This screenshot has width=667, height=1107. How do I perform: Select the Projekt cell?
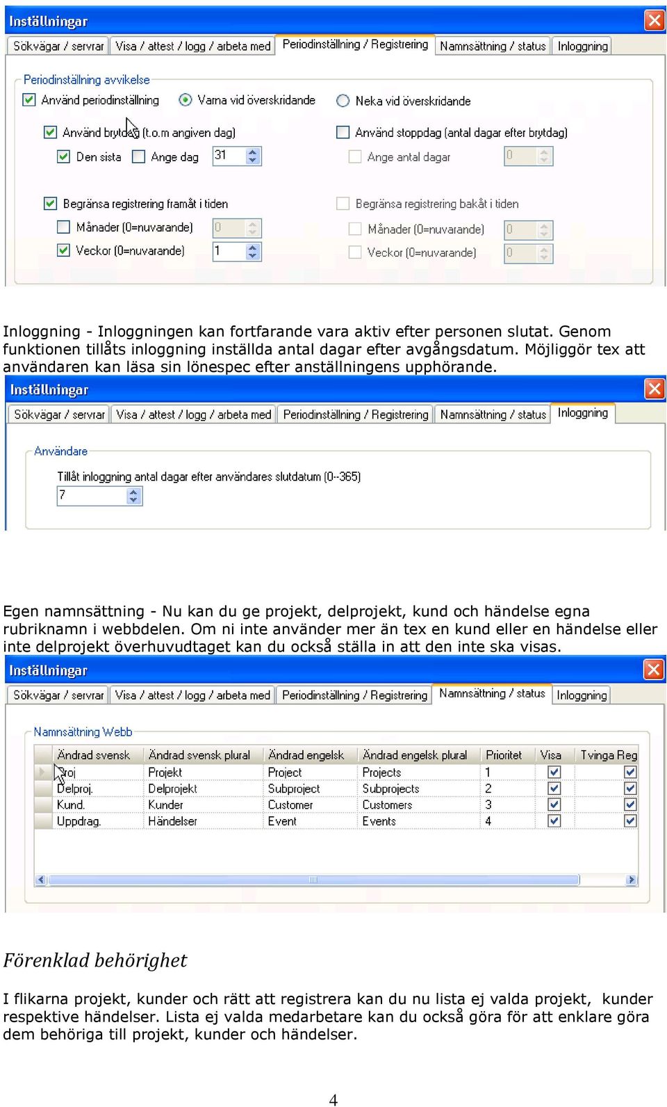[204, 772]
